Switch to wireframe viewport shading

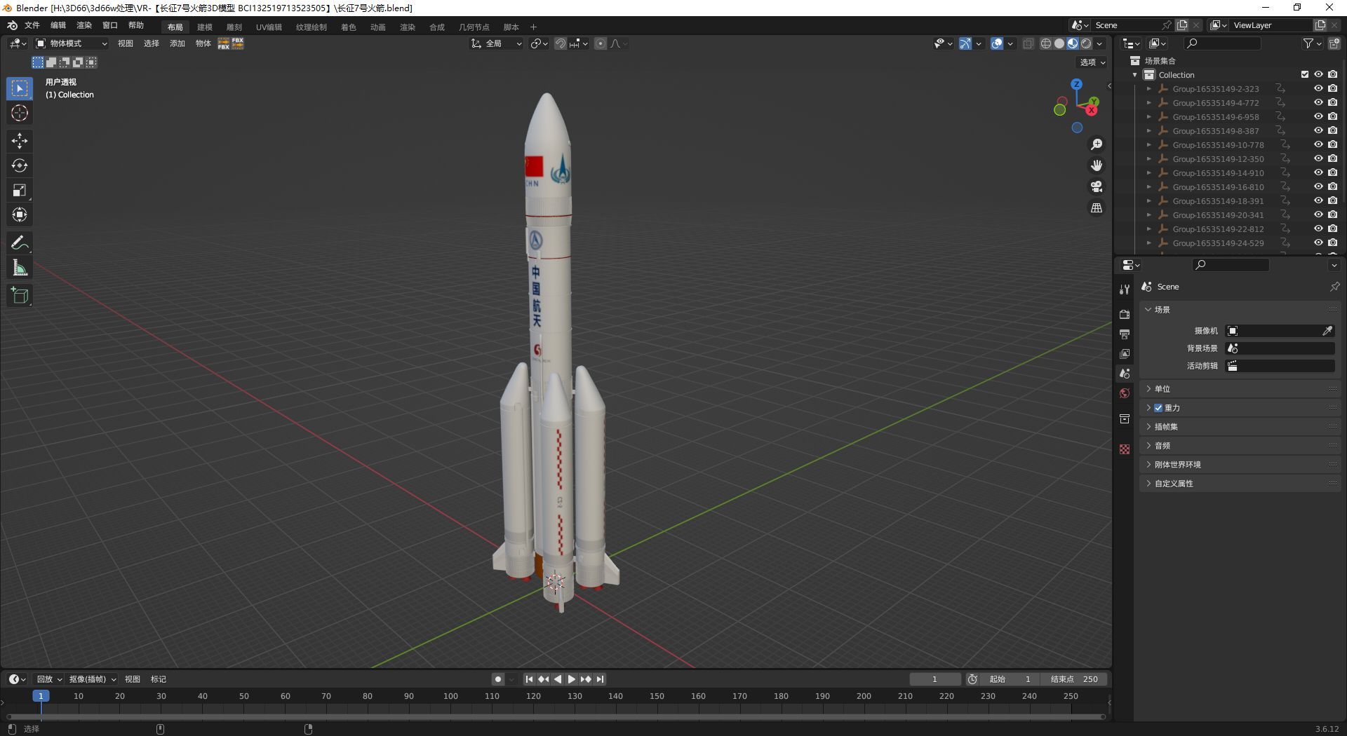(1046, 43)
